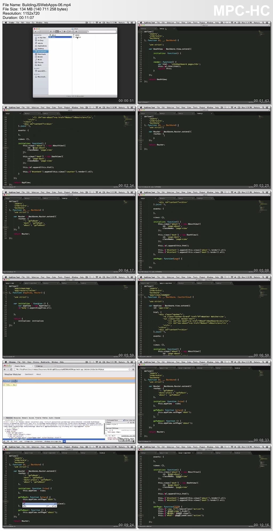This screenshot has height=531, width=273.
Task: Click the About link in the Weather Watcher navbar
Action: pos(39,374)
